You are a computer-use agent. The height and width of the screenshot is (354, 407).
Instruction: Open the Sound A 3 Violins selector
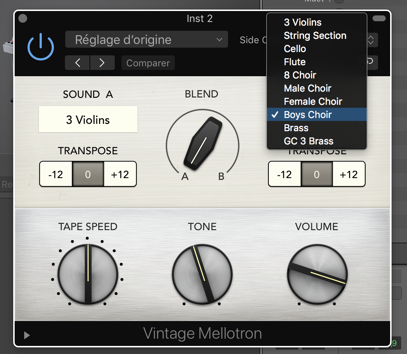[x=88, y=119]
